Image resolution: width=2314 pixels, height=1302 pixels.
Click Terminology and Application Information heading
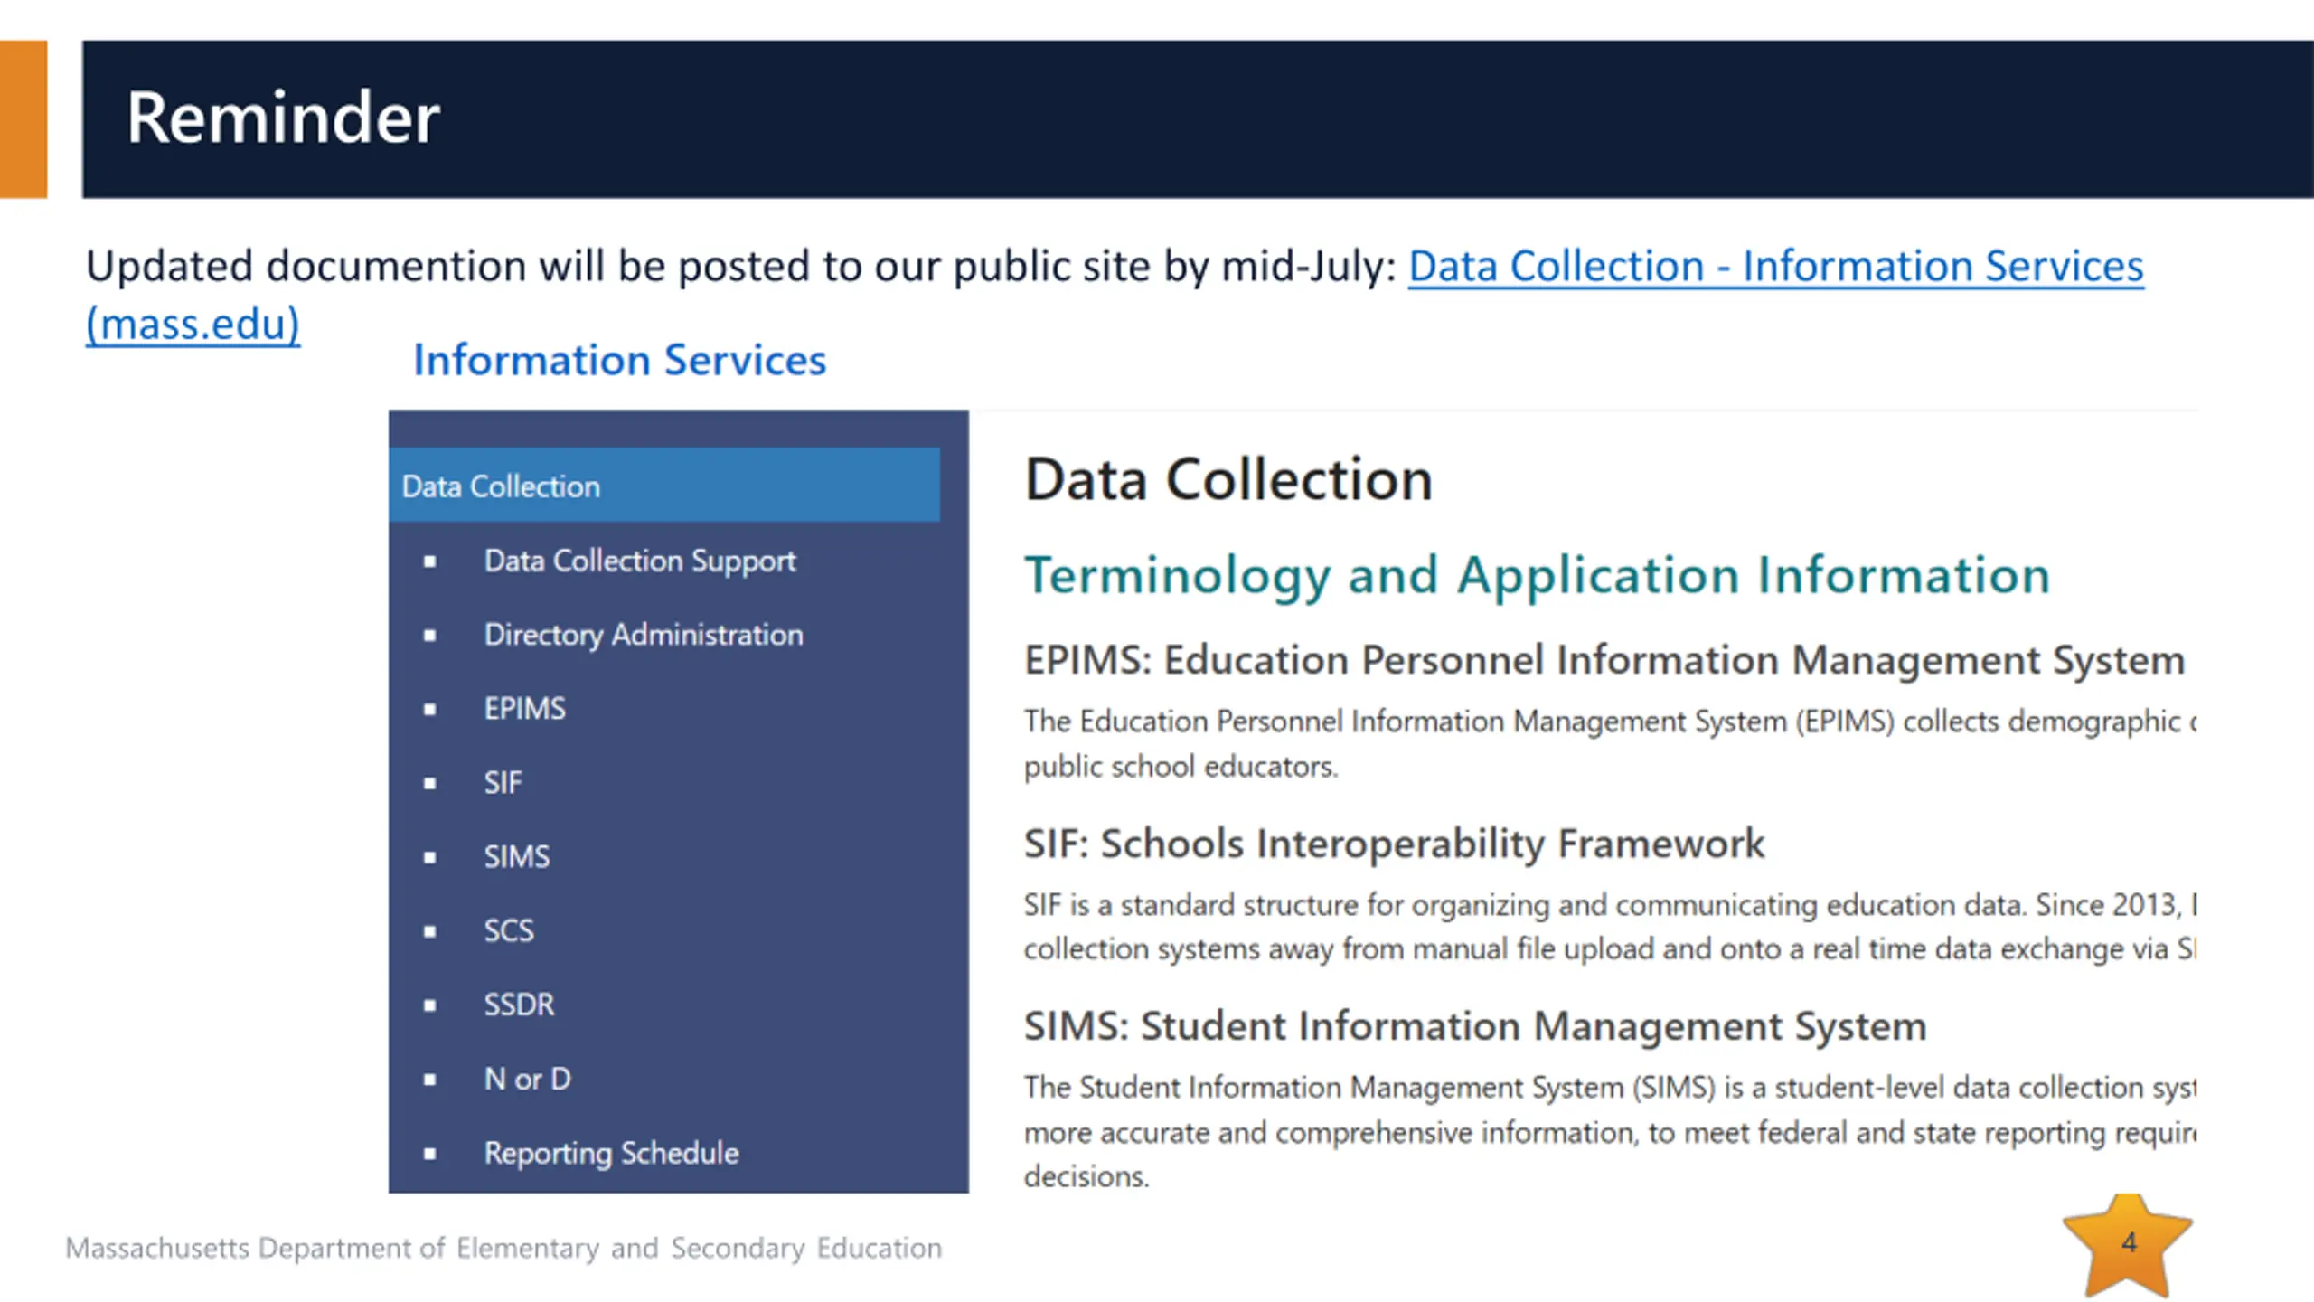(x=1537, y=576)
